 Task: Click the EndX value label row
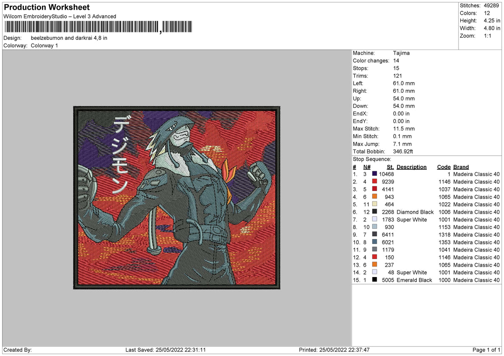381,113
